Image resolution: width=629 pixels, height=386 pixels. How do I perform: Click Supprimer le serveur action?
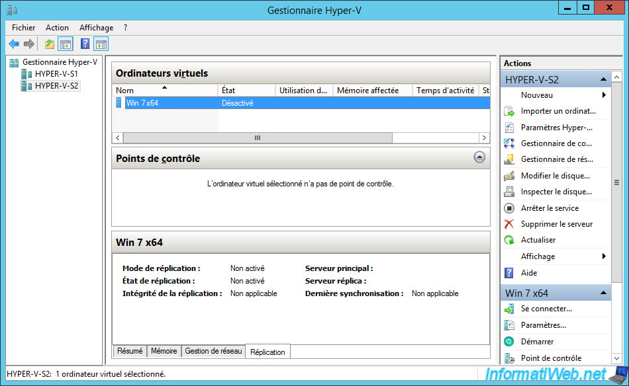coord(557,224)
